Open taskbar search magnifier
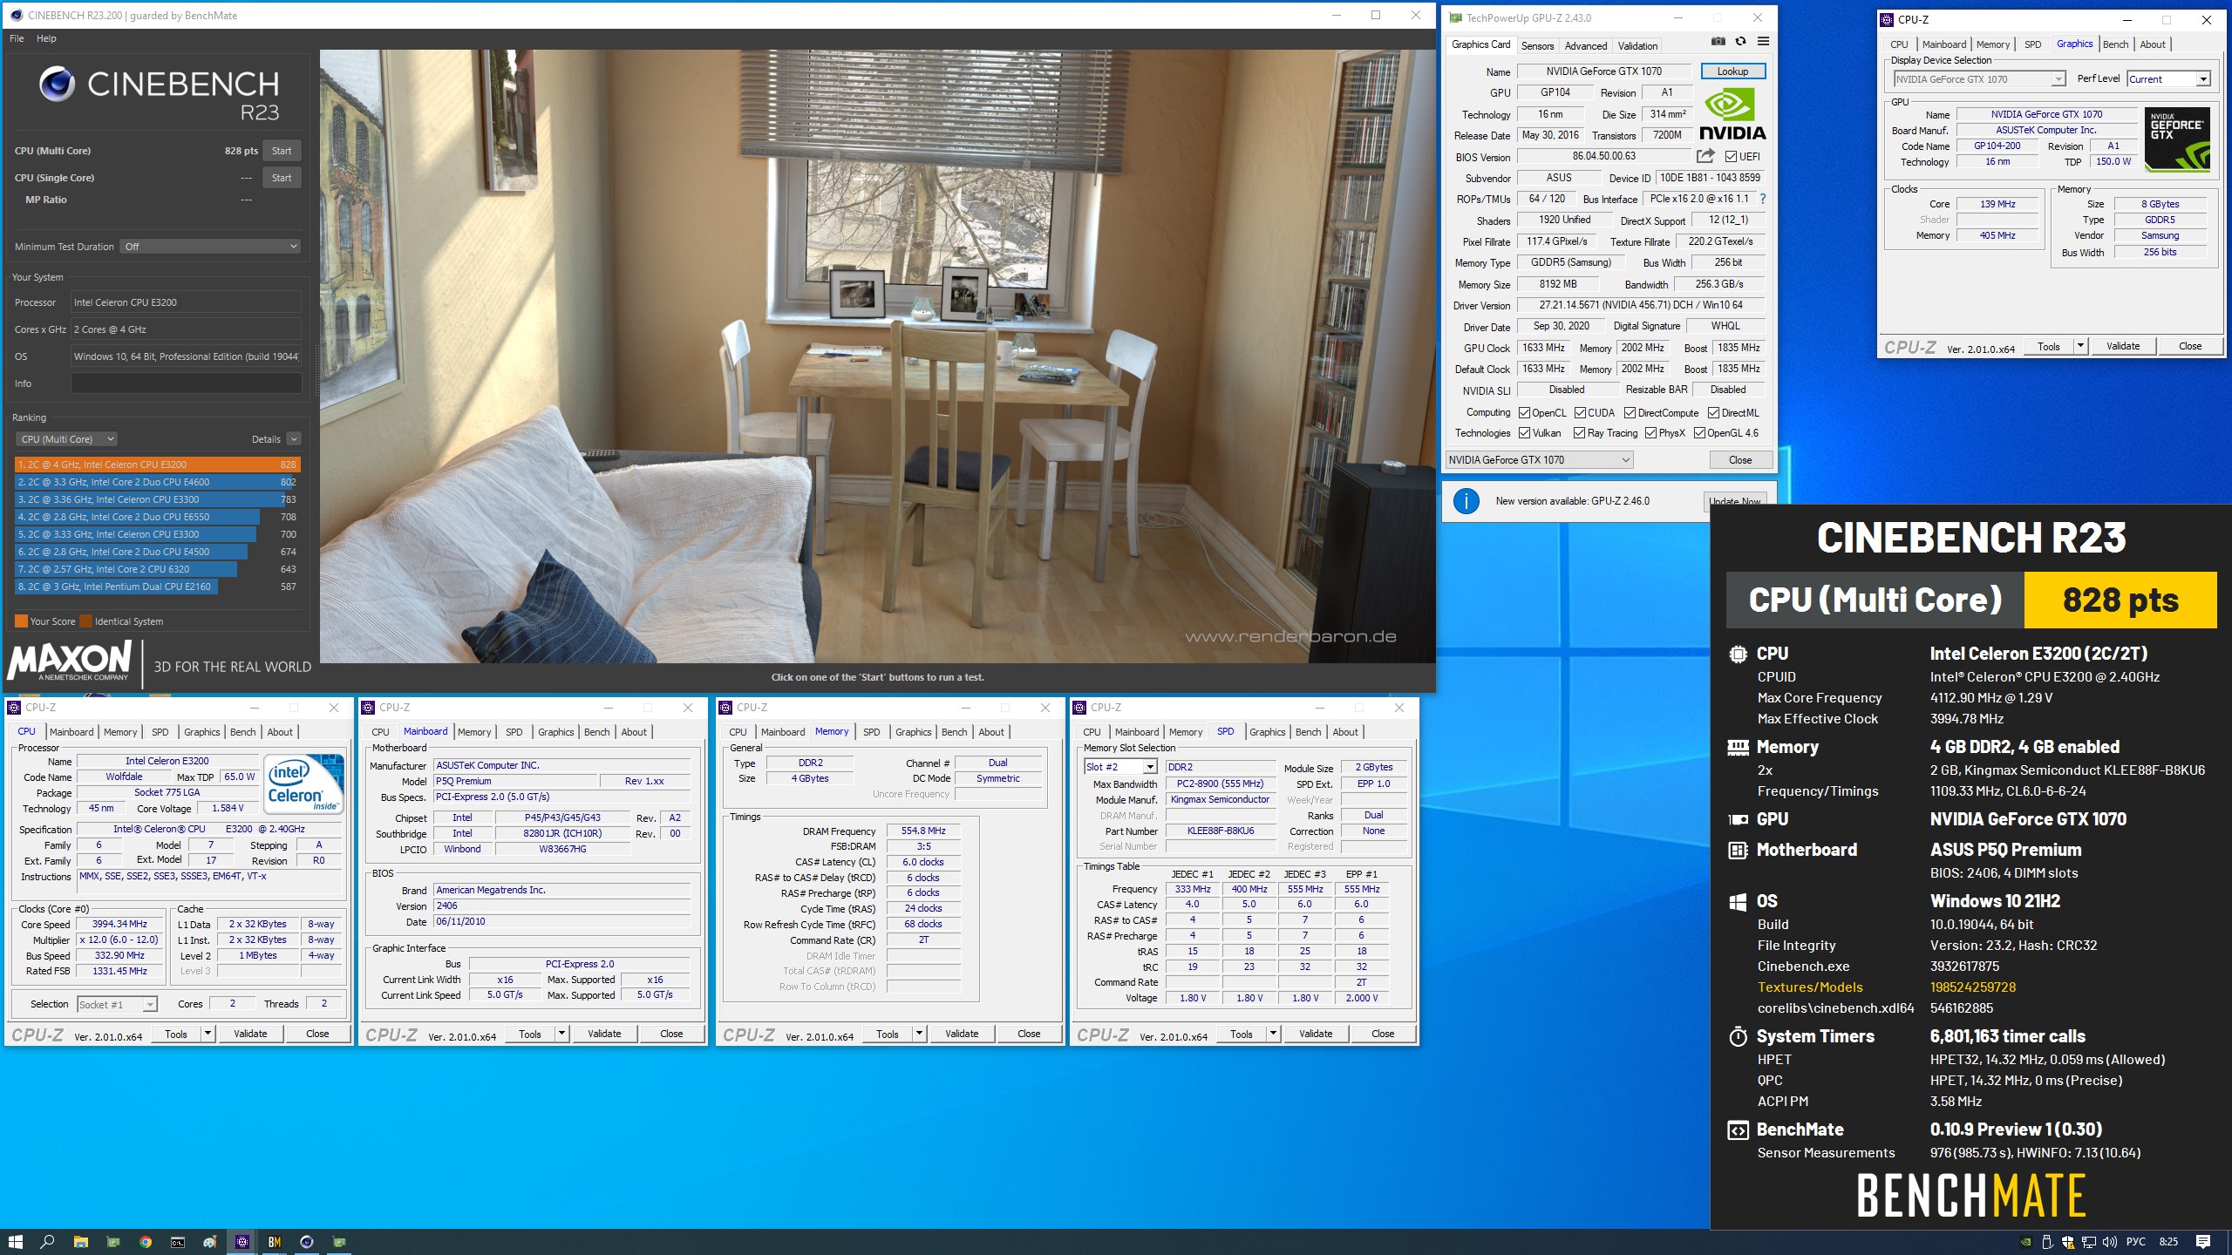 click(x=48, y=1242)
